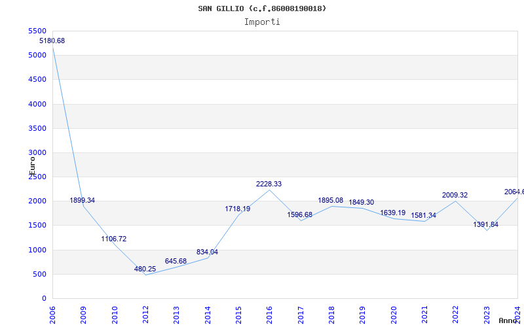Select the 1391.84 value label for 2023
Screen dimensions: 524x327
tap(485, 224)
